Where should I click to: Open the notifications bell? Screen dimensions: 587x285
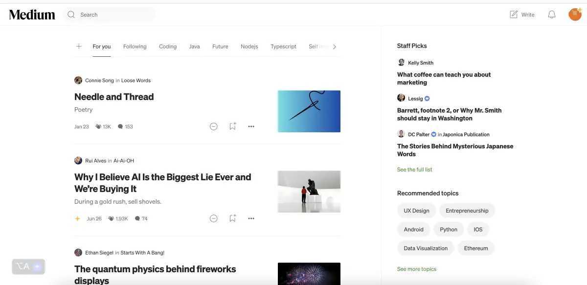tap(552, 15)
